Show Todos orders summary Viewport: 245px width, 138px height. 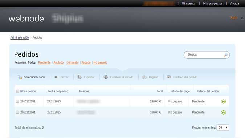pyautogui.click(x=32, y=62)
